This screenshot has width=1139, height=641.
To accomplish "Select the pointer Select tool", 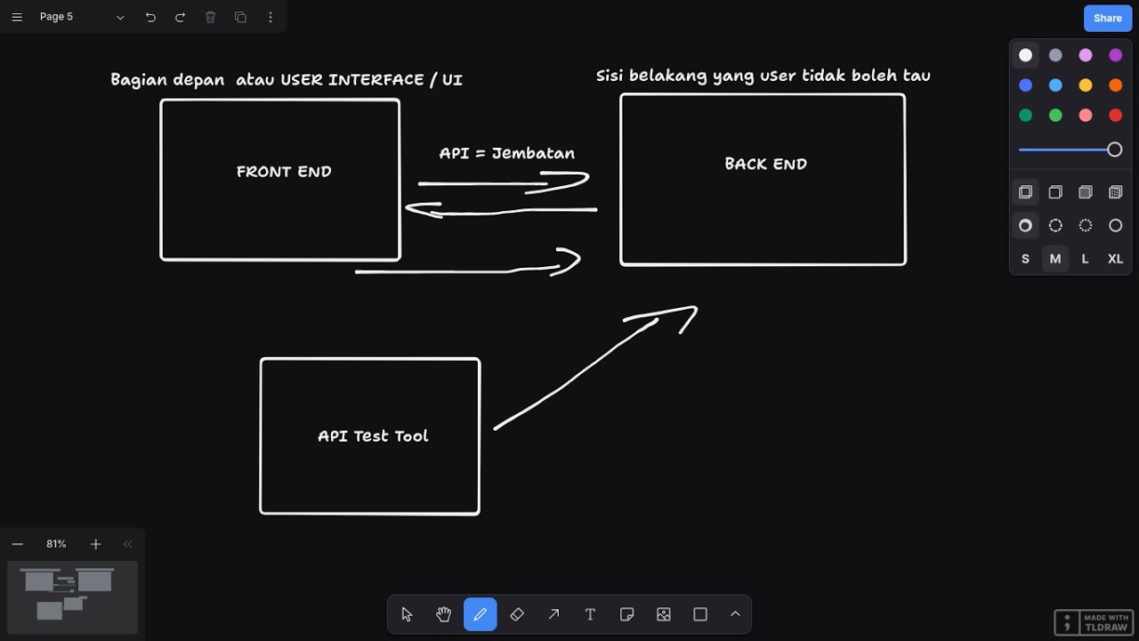I will [x=407, y=614].
